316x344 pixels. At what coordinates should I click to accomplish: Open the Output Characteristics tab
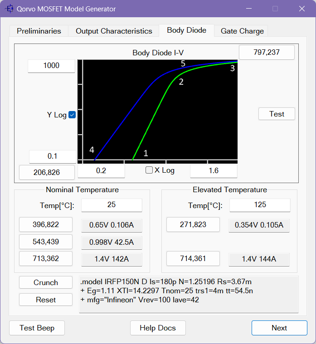pos(114,31)
